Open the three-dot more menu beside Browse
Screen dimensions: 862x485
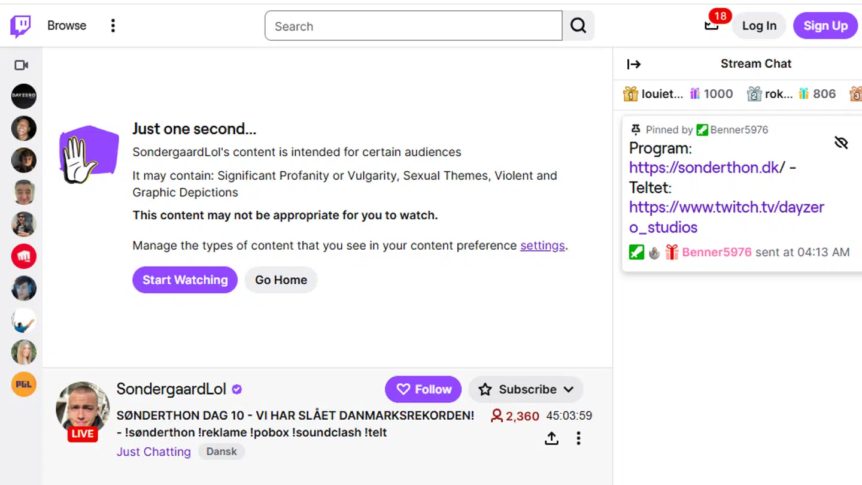point(113,26)
